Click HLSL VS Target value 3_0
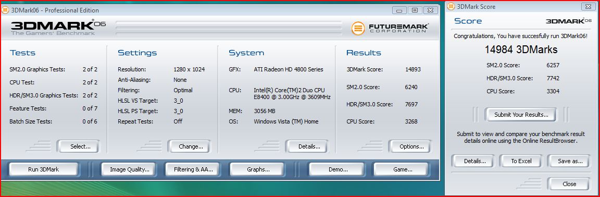Screen dimensions: 600x197 (x=178, y=101)
